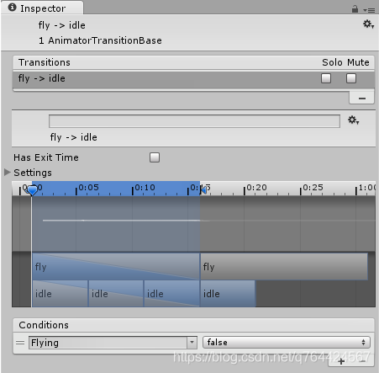
Task: Open the false condition value dropdown
Action: [287, 343]
